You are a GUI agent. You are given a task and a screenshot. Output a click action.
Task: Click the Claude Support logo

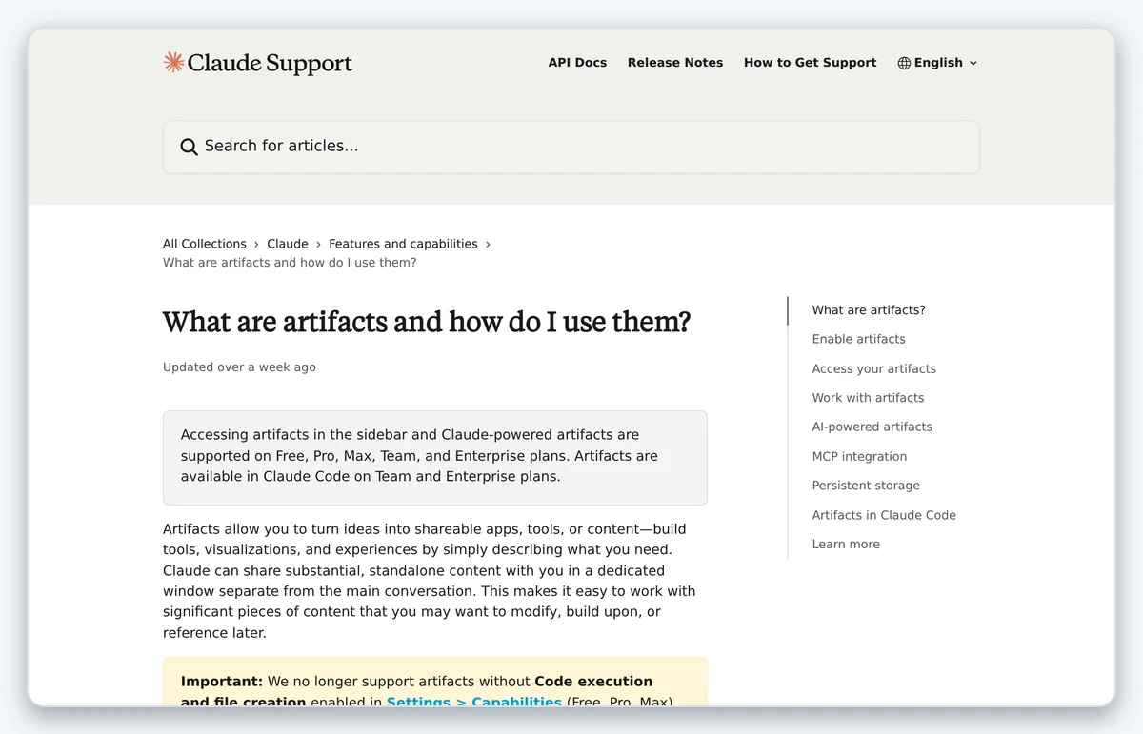(257, 63)
